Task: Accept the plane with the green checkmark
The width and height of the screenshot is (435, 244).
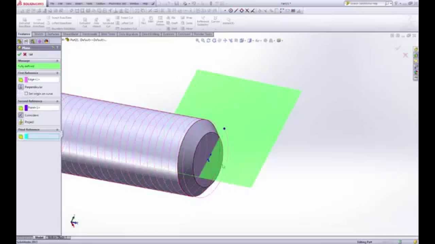Action: (19, 54)
